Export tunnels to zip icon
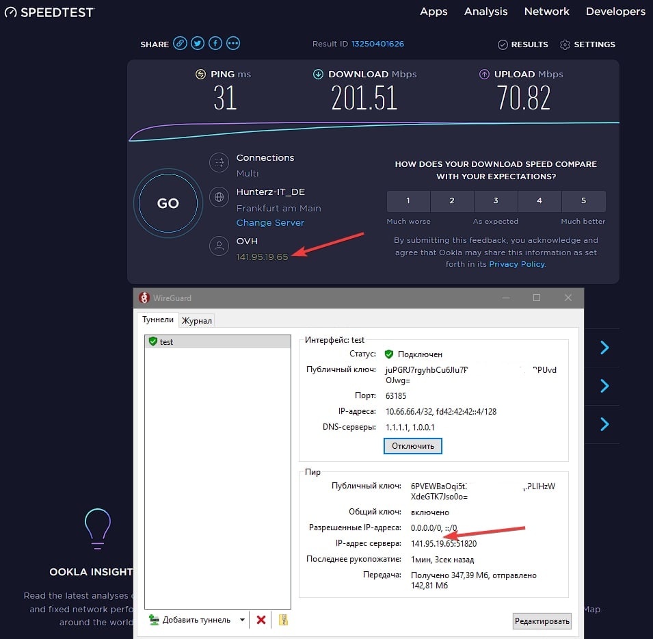 (283, 620)
